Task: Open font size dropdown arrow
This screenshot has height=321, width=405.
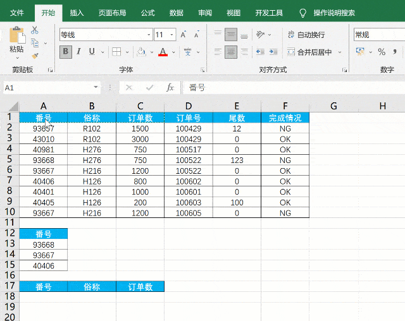Action: (x=171, y=35)
